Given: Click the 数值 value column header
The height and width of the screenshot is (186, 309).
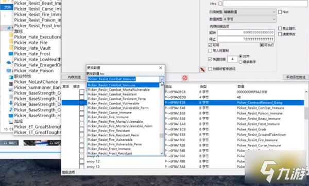Looking at the screenshot, I should point(241,86).
